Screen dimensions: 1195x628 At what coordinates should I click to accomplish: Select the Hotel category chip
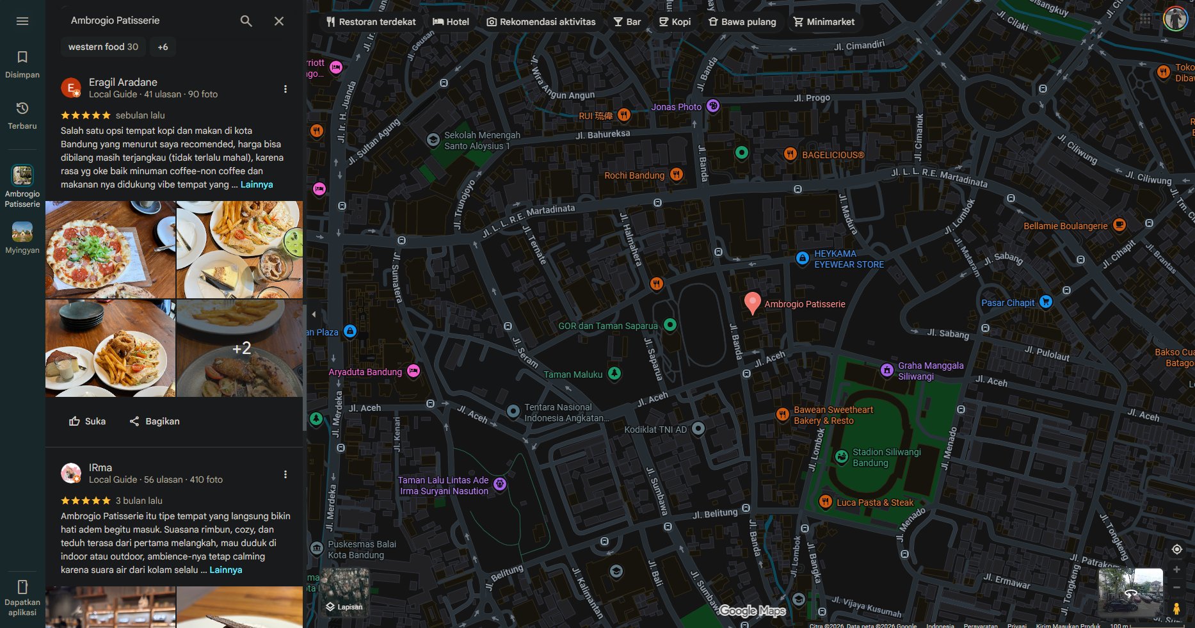click(451, 22)
